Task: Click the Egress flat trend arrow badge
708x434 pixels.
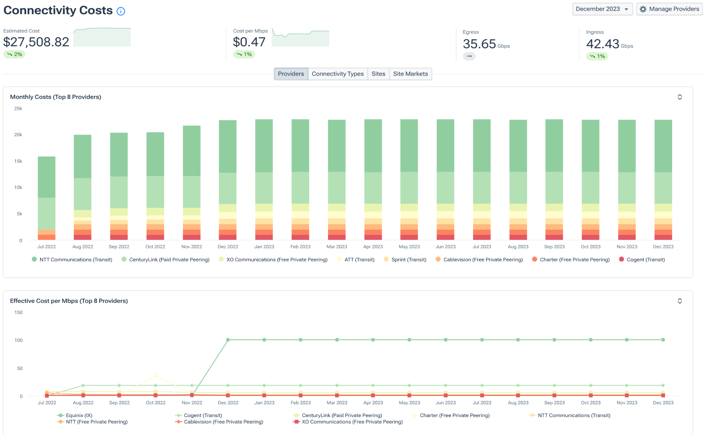Action: pos(469,56)
